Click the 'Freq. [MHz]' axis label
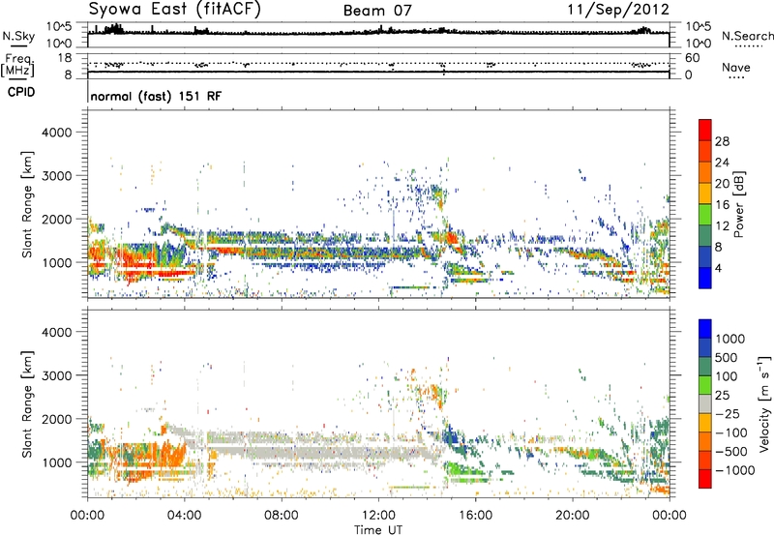774x536 pixels. coord(17,66)
